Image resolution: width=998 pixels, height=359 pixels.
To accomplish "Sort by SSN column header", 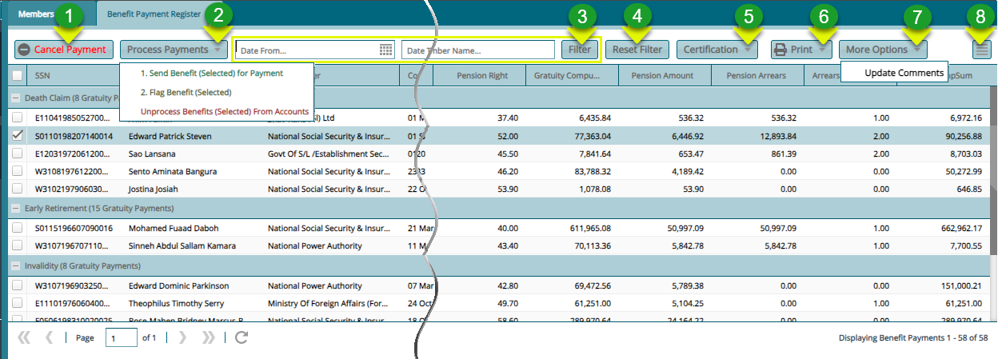I will pyautogui.click(x=75, y=76).
